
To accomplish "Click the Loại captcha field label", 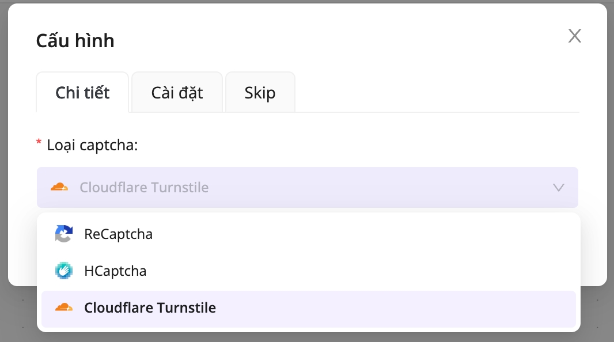I will pos(92,145).
